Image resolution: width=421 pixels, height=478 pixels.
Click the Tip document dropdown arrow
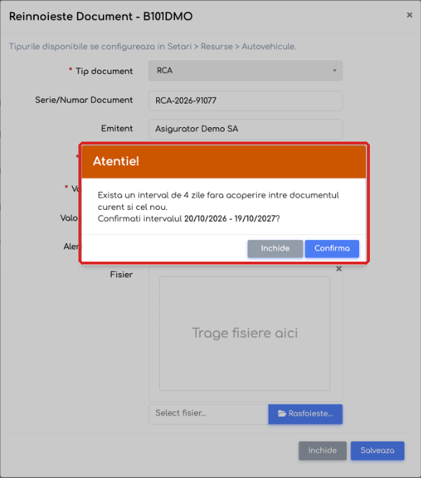335,70
